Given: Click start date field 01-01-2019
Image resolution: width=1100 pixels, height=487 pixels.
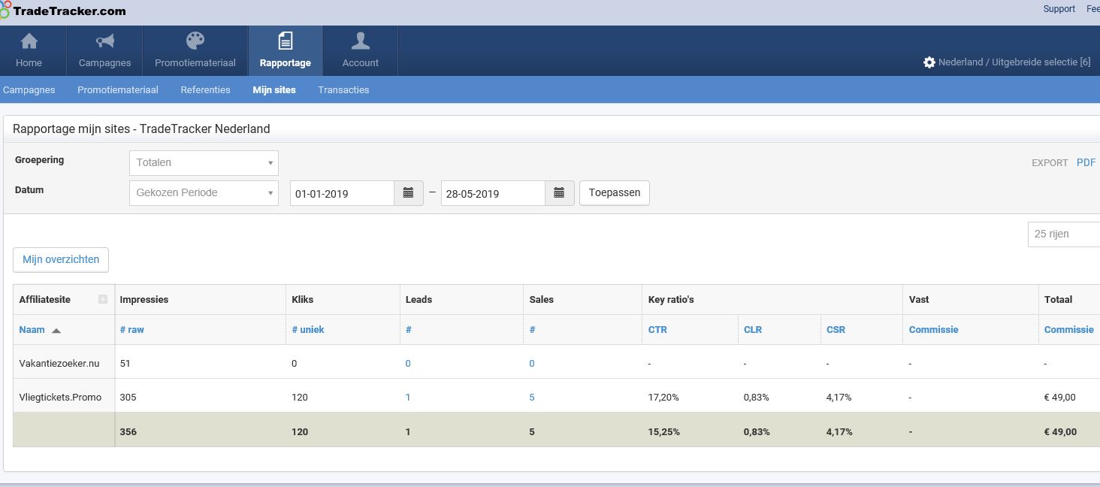Looking at the screenshot, I should tap(342, 193).
